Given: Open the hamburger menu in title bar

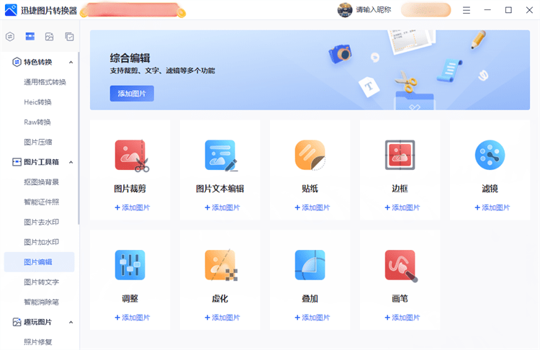Looking at the screenshot, I should tap(467, 10).
